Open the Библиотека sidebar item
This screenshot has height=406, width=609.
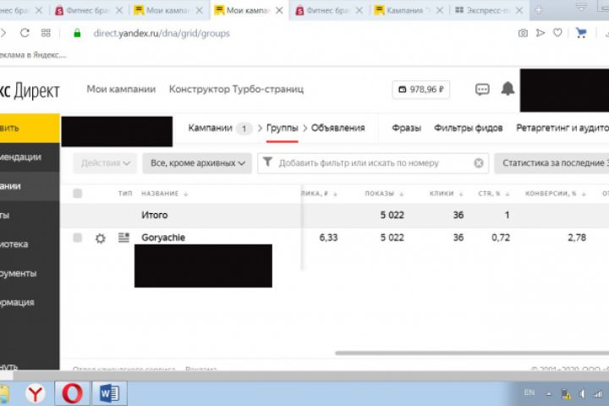click(x=30, y=244)
